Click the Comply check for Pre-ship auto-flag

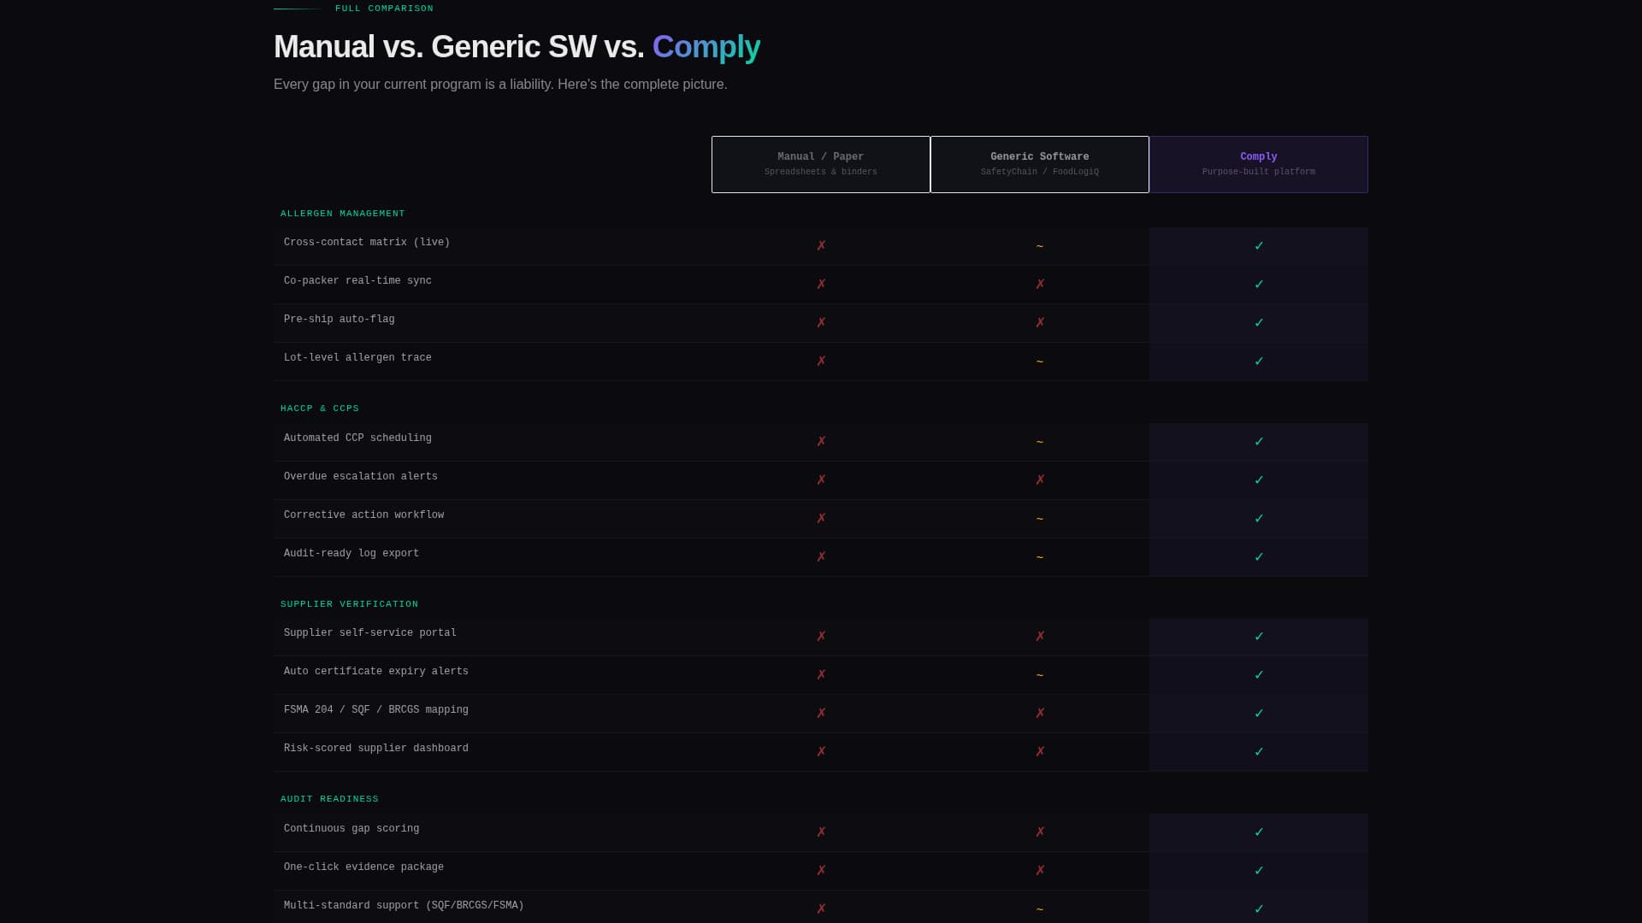1259,323
